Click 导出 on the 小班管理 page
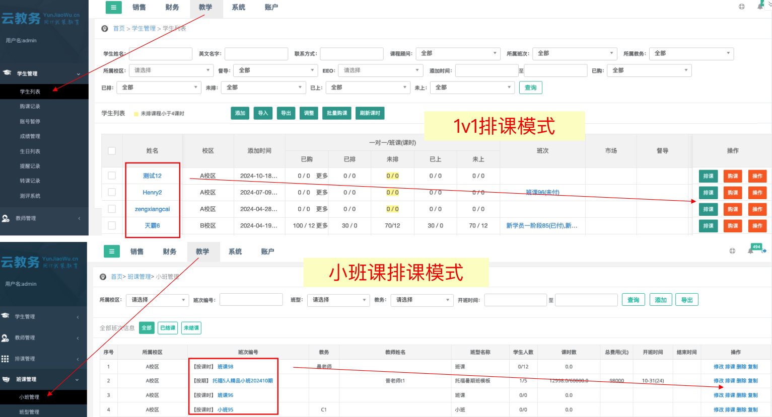Viewport: 772px width, 417px height. 687,300
